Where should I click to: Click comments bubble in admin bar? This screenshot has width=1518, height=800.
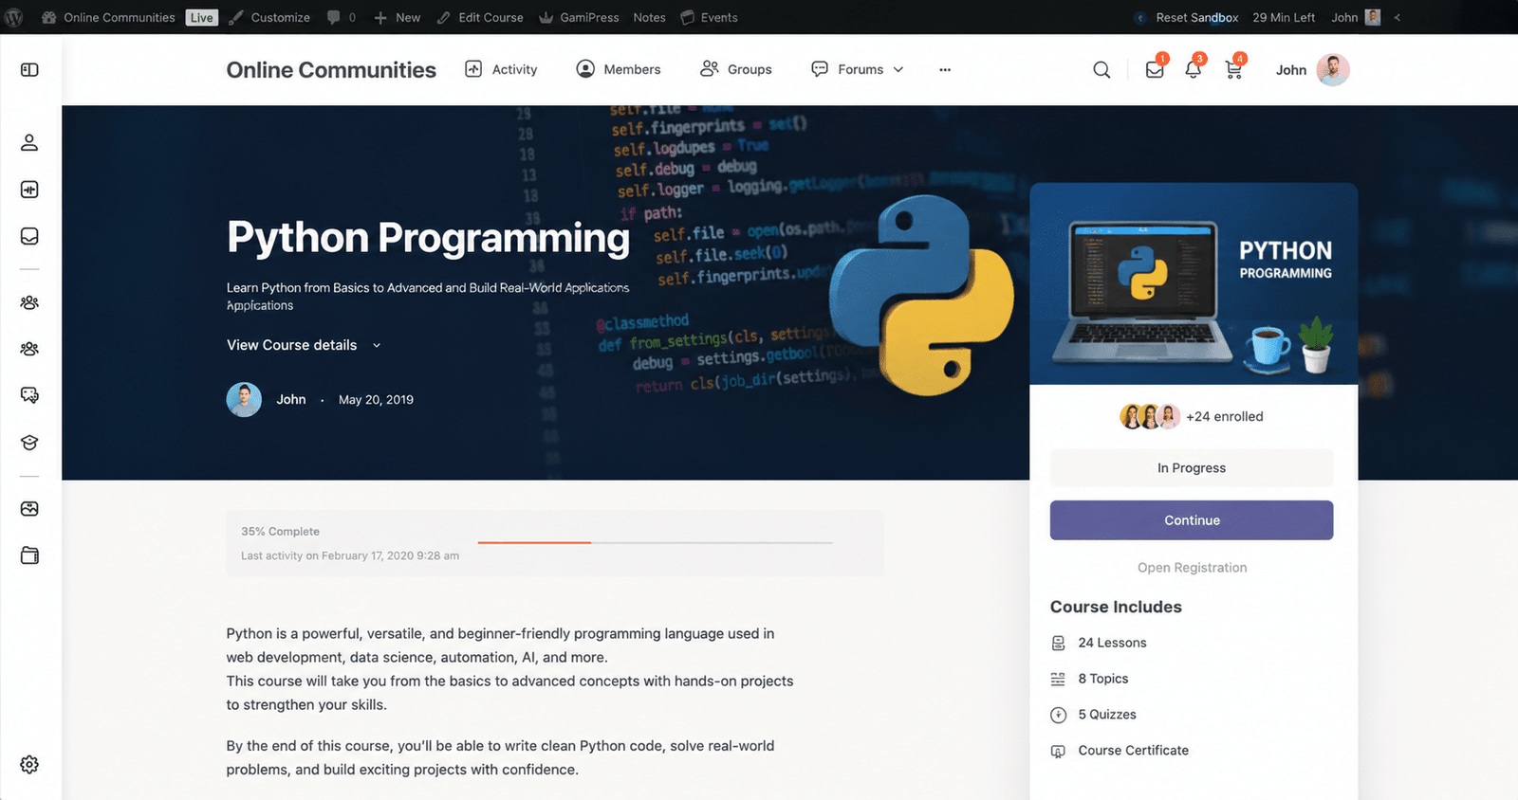pyautogui.click(x=333, y=17)
